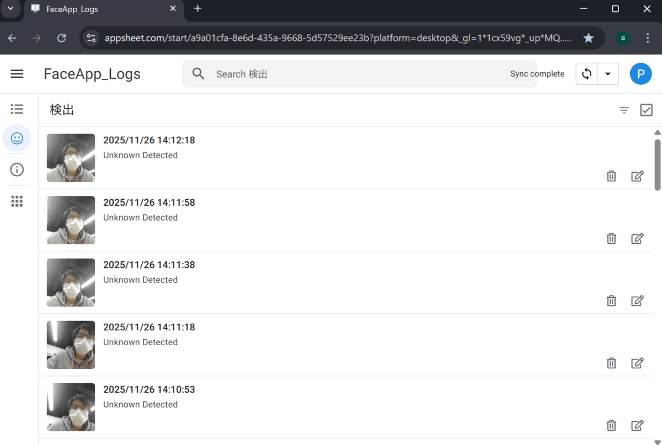Open the info view in sidebar
The width and height of the screenshot is (662, 445).
pos(17,170)
